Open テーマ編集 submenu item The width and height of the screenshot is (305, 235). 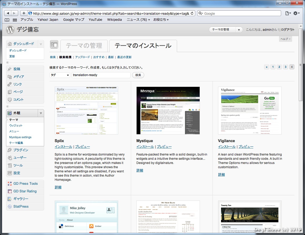[x=16, y=143]
